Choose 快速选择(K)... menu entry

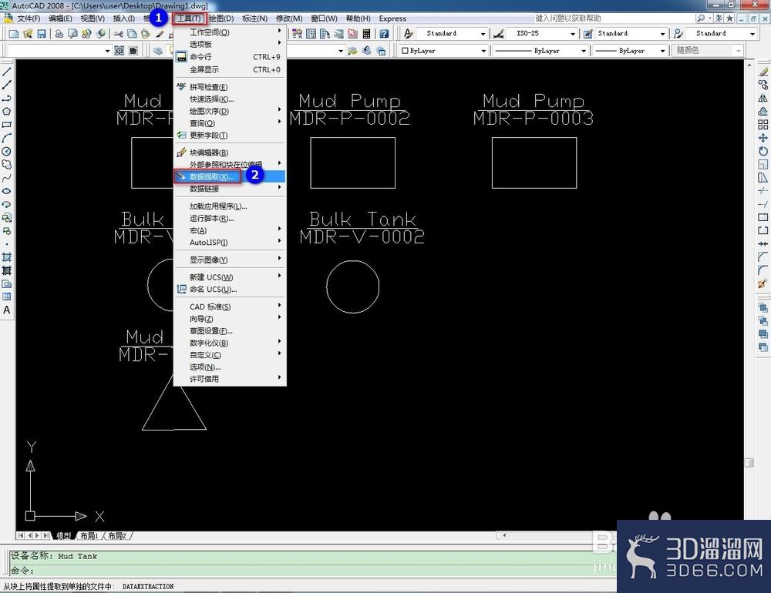pyautogui.click(x=230, y=99)
